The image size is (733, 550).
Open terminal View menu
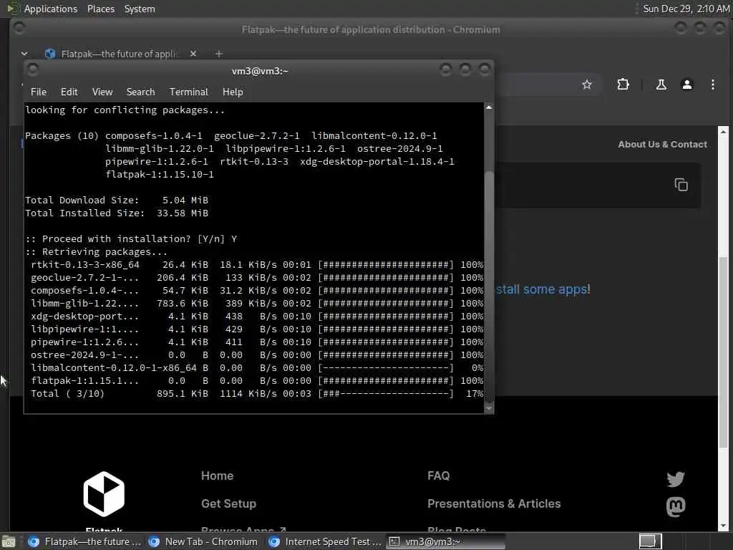[x=102, y=92]
